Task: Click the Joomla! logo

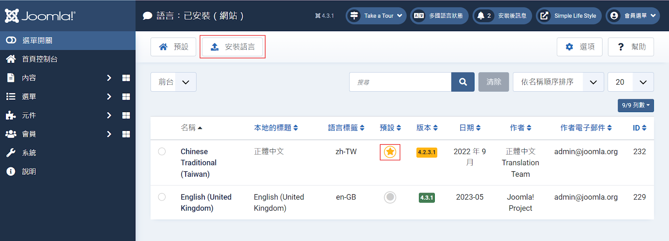Action: pos(40,16)
